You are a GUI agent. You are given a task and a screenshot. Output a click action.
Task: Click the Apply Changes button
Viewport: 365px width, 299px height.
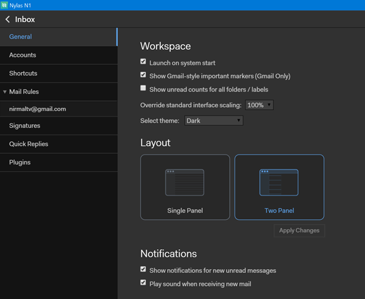pyautogui.click(x=299, y=230)
